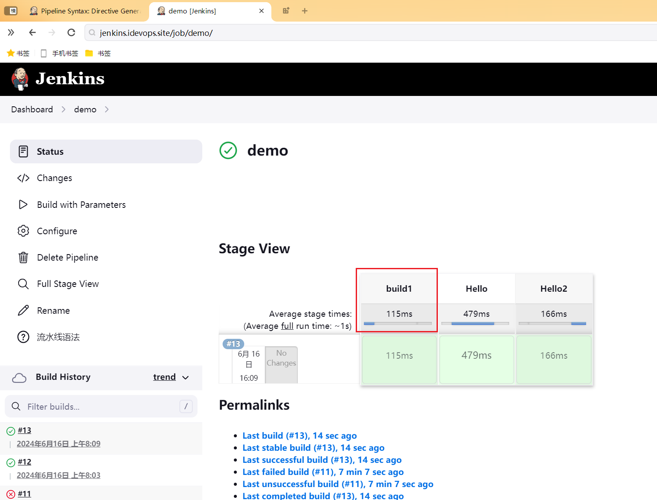Image resolution: width=657 pixels, height=500 pixels.
Task: Click the window icon left of tabs
Action: click(11, 11)
